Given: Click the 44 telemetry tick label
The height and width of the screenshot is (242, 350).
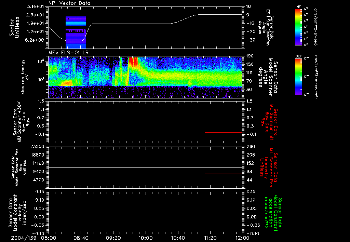Looking at the screenshot, I should pyautogui.click(x=249, y=180).
